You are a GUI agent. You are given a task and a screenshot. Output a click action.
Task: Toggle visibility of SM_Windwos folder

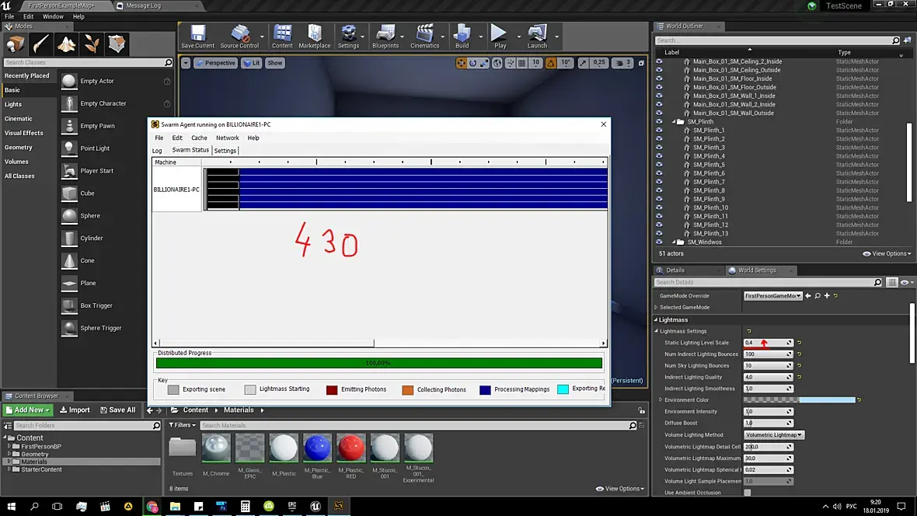(659, 242)
